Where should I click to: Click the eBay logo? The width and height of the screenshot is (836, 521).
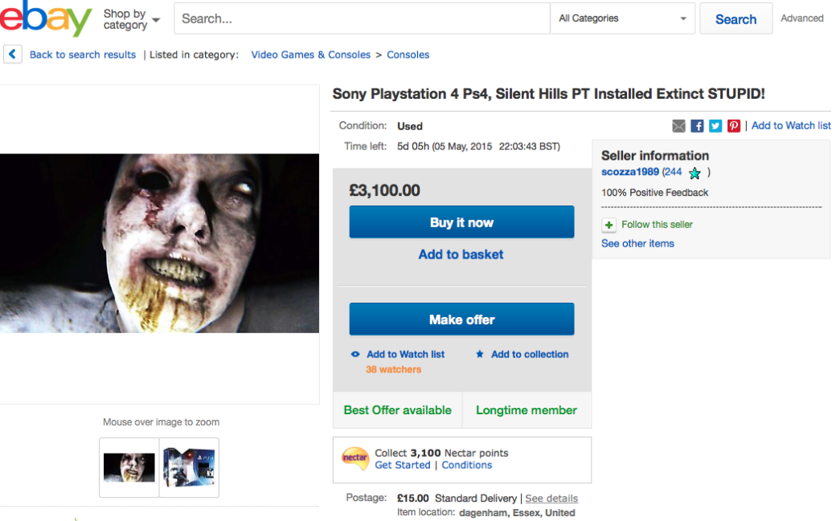(46, 19)
